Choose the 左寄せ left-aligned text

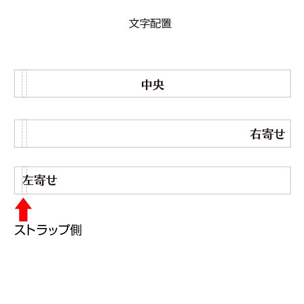(40, 180)
